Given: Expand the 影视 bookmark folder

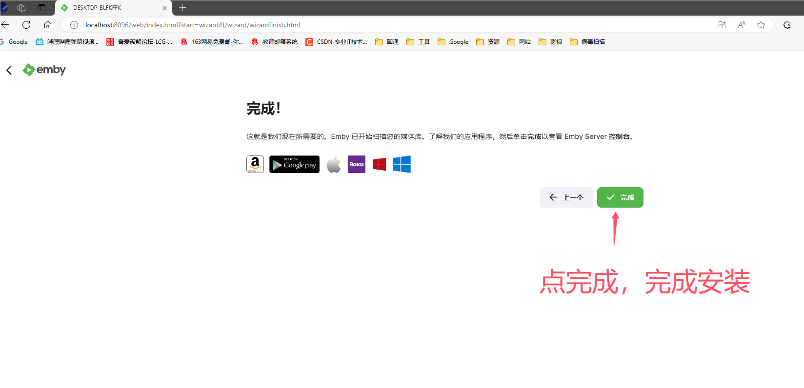Looking at the screenshot, I should point(550,42).
